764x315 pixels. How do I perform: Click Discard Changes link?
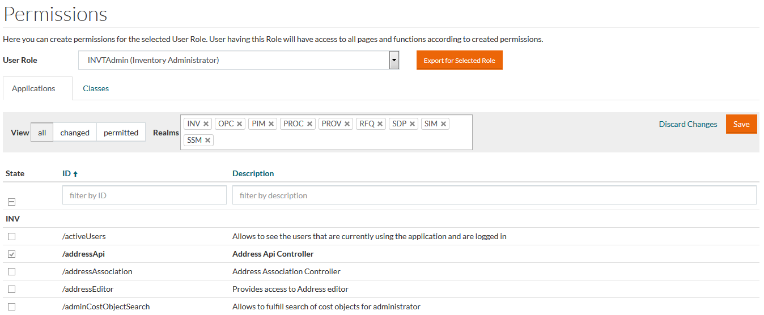tap(687, 125)
